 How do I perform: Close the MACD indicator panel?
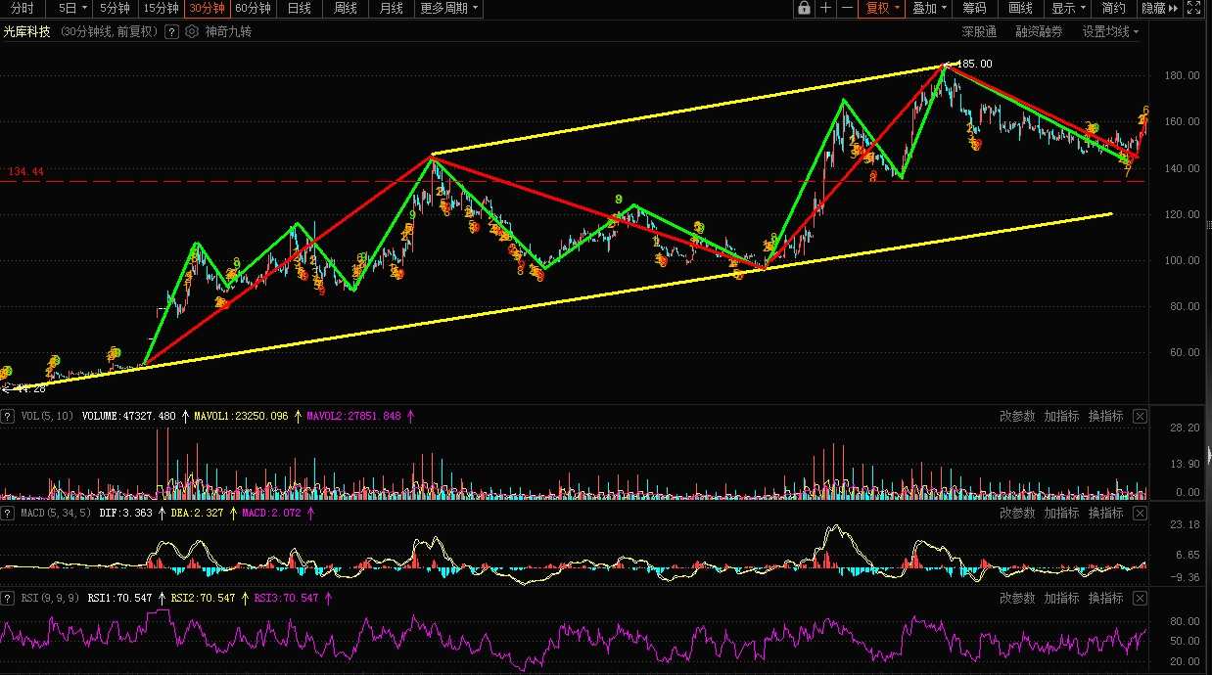1140,513
